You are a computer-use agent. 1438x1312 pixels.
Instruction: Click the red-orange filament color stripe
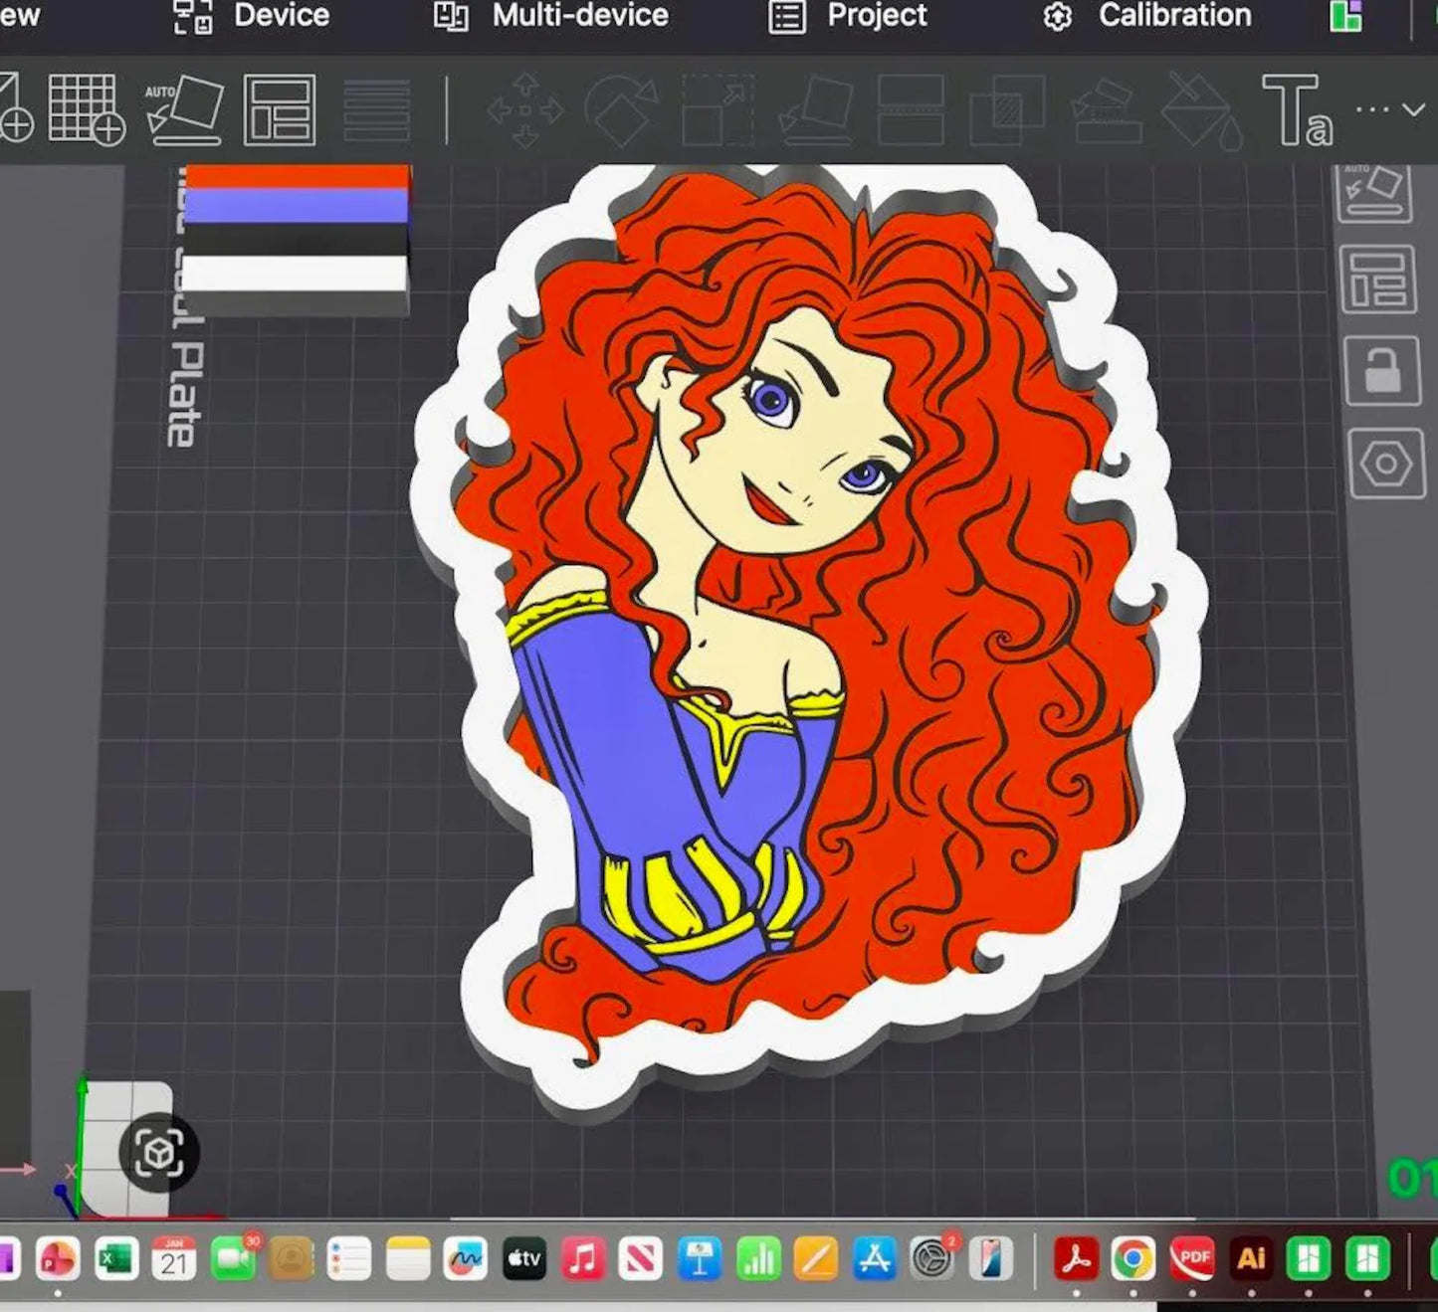tap(297, 177)
